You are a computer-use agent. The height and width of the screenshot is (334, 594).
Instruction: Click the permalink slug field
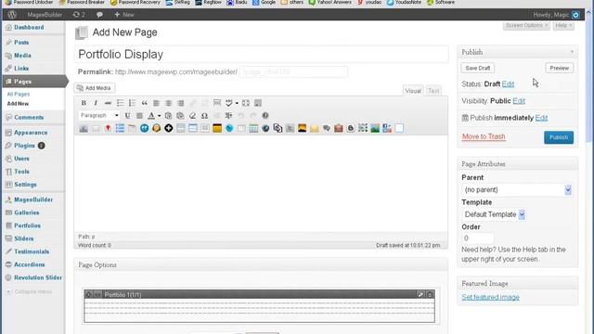293,71
